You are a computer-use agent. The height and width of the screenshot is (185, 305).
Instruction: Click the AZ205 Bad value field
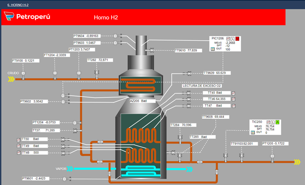142,101
